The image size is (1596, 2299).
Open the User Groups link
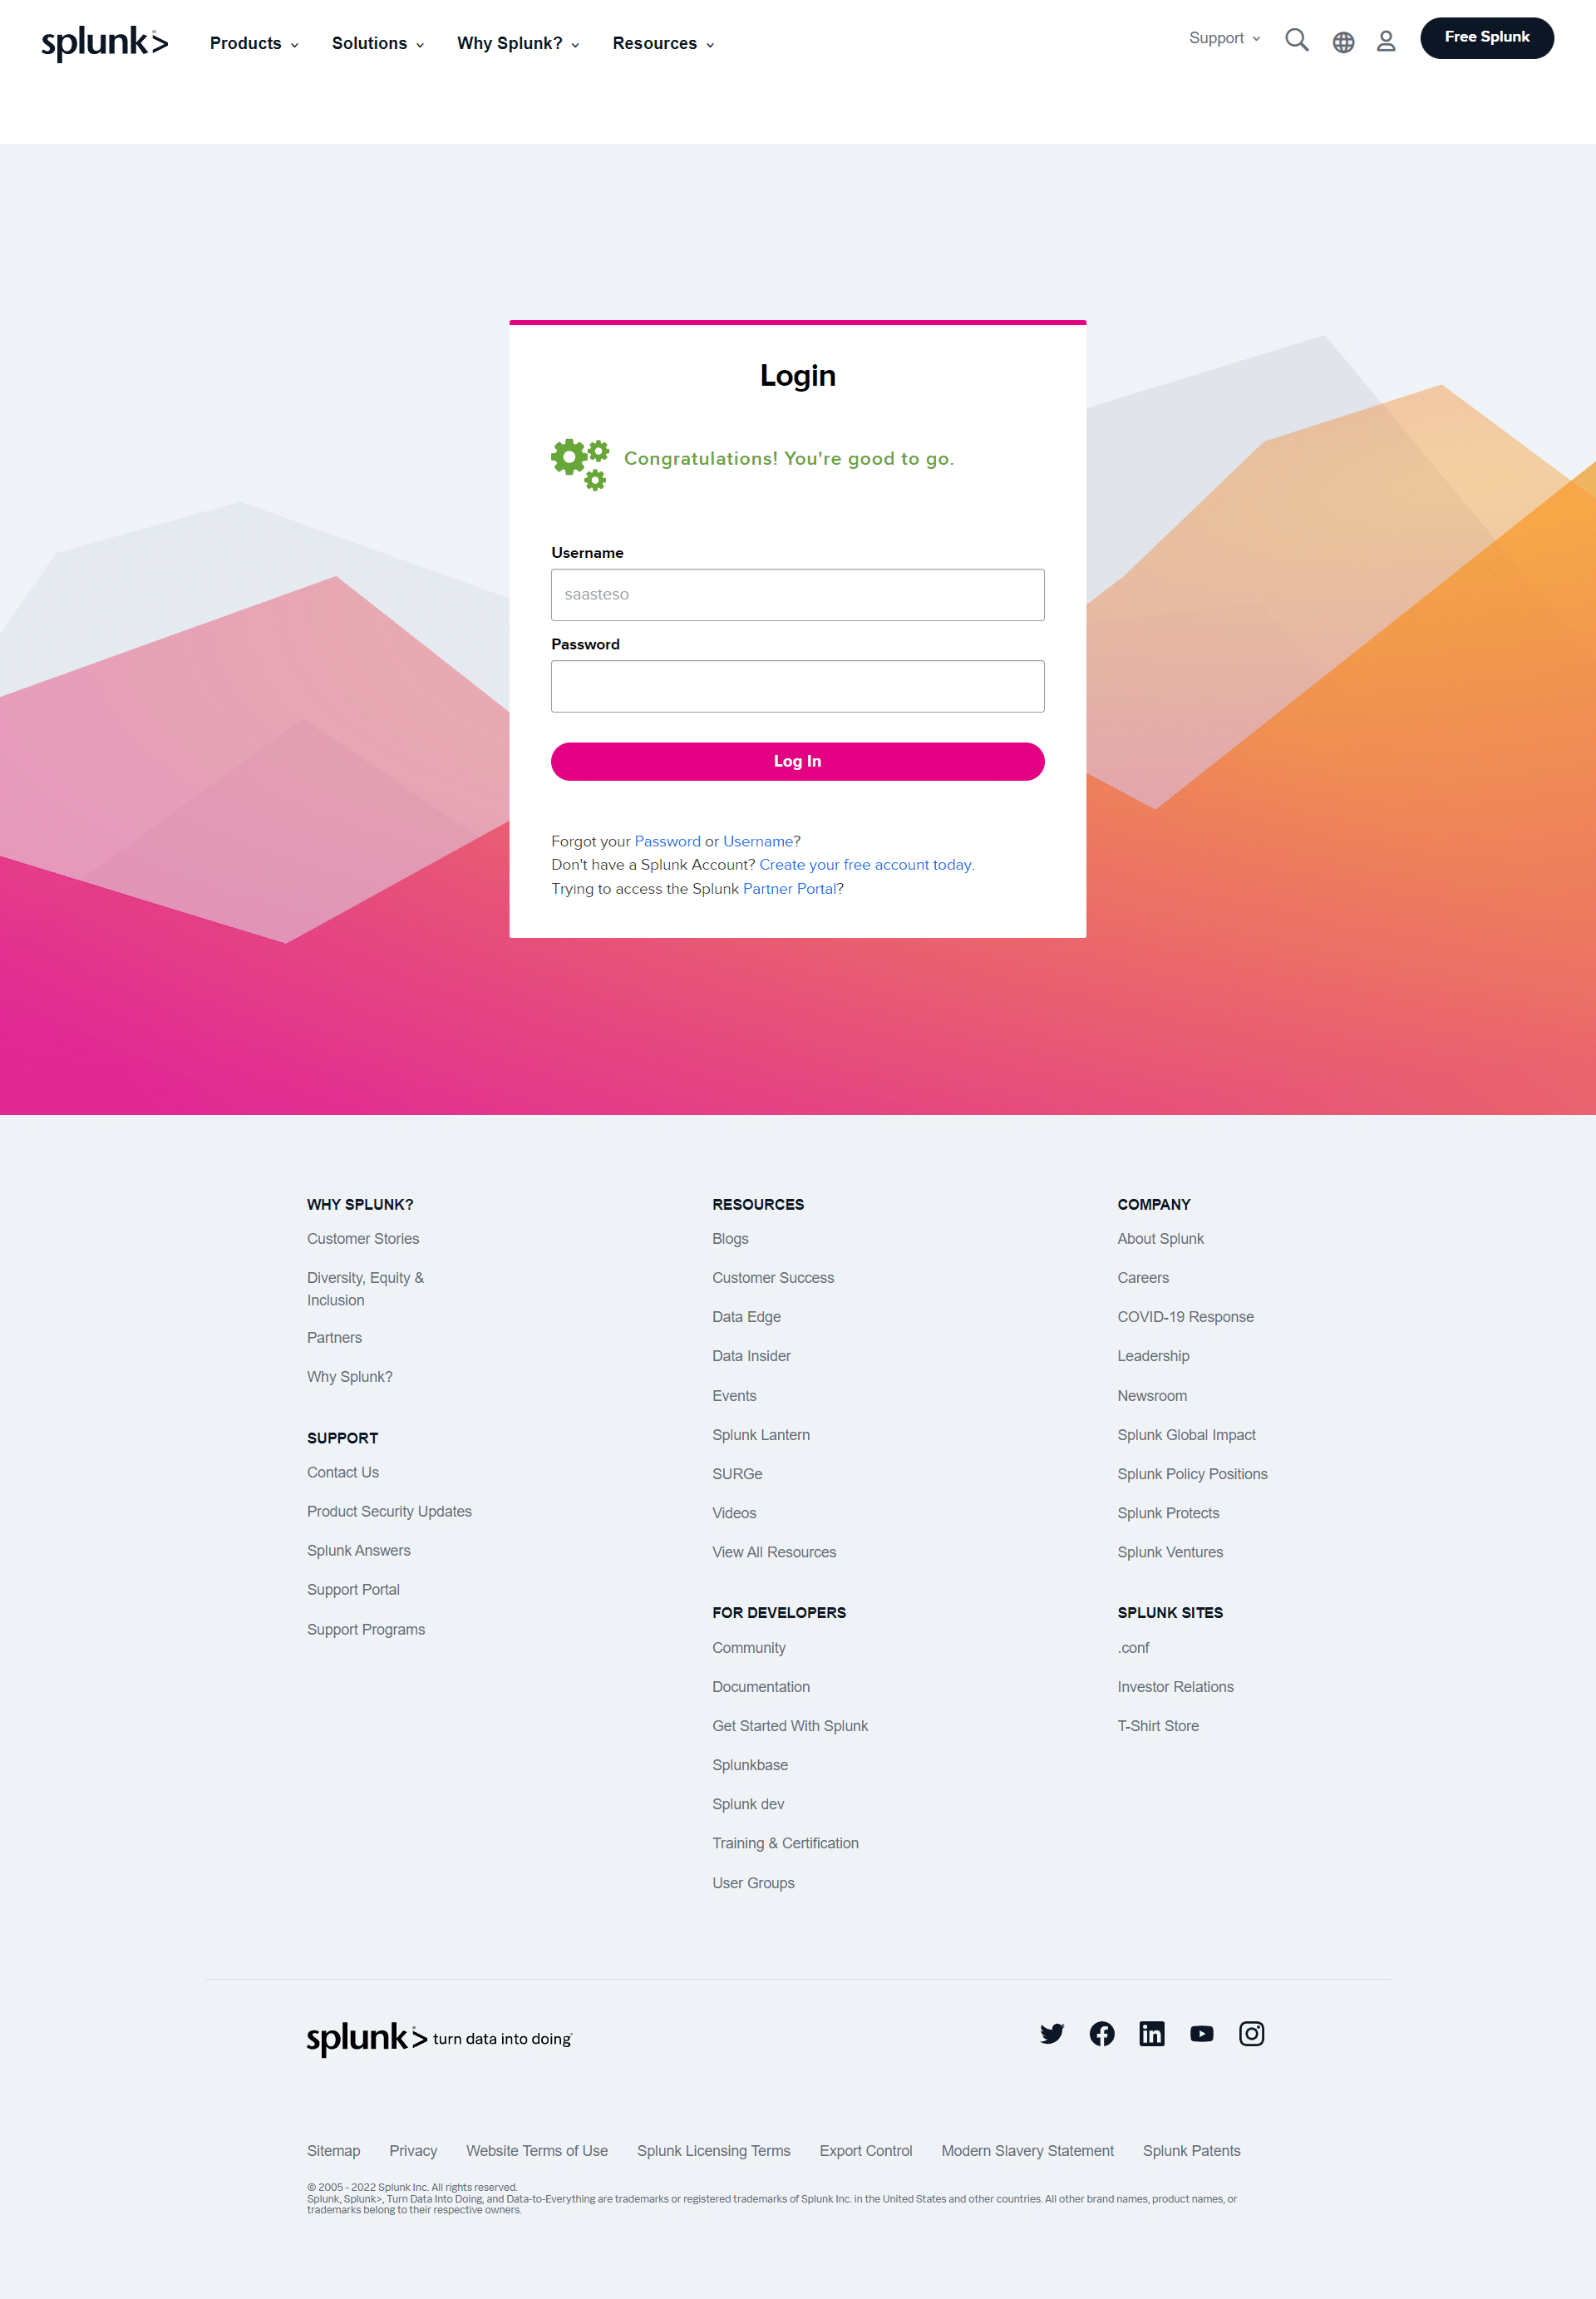[753, 1882]
